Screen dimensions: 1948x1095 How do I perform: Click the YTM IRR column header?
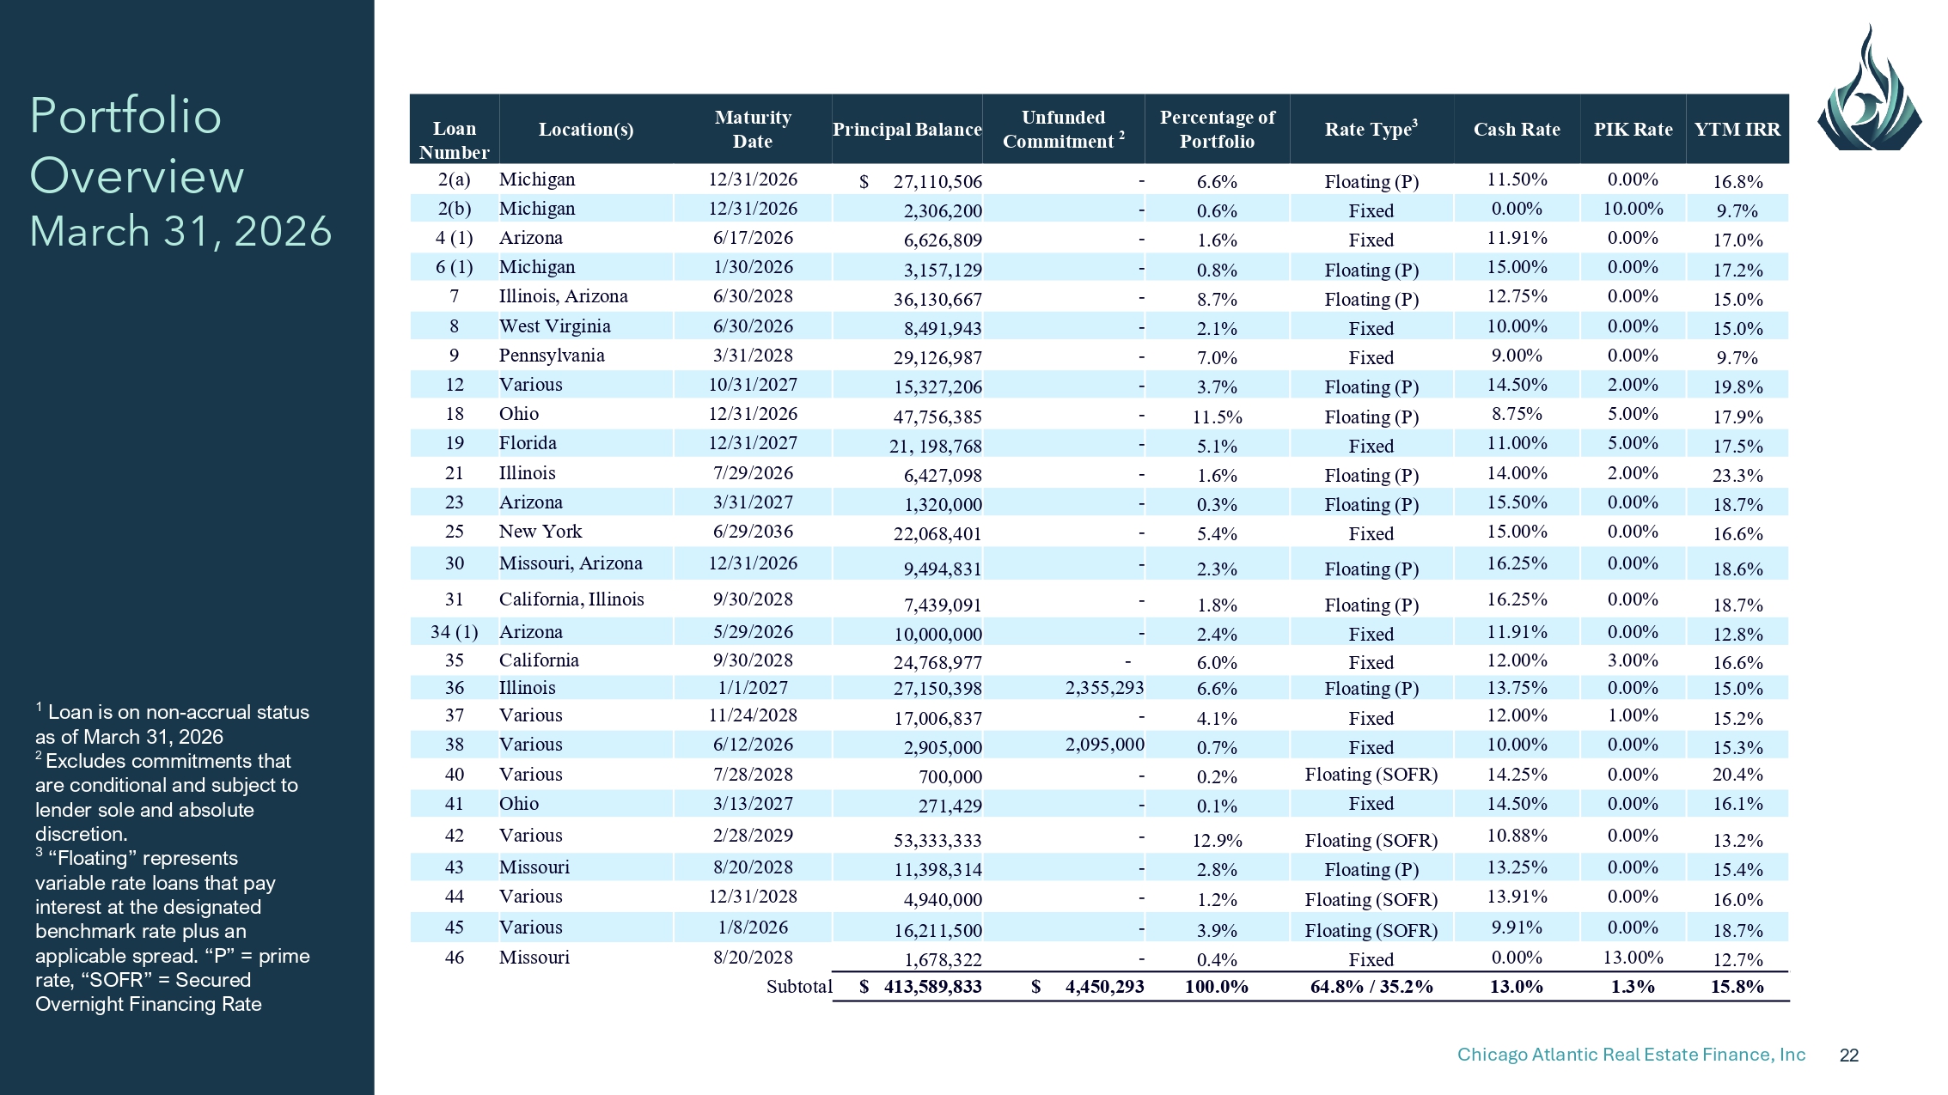[1737, 130]
